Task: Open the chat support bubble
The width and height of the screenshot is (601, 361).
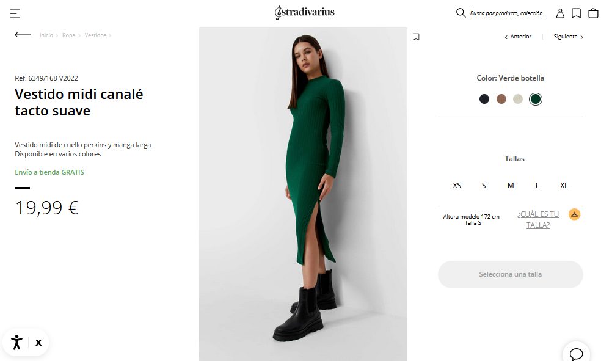Action: [x=576, y=354]
